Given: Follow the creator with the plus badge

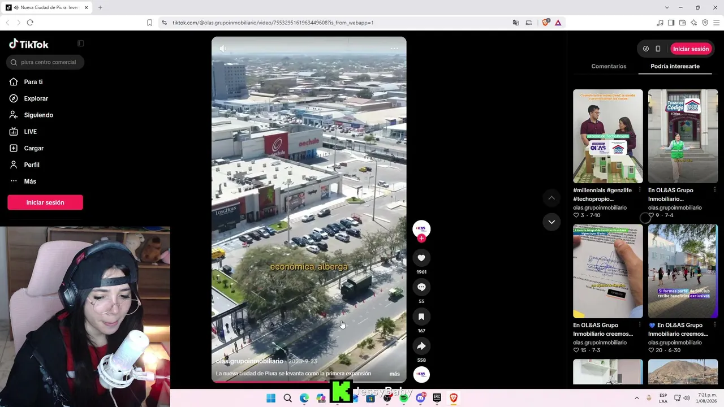Looking at the screenshot, I should [x=421, y=238].
